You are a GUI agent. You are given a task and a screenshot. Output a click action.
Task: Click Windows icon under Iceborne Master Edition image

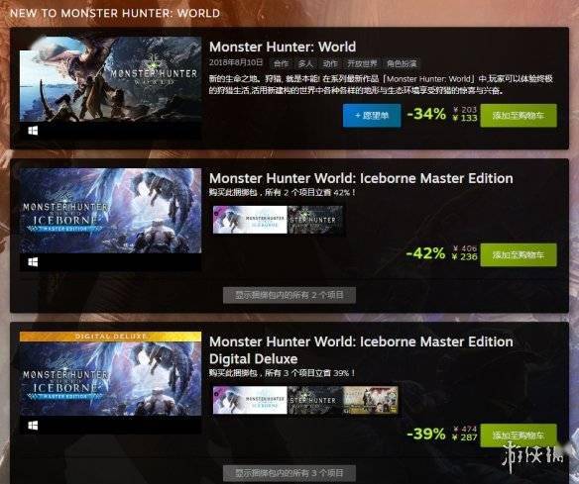point(33,261)
